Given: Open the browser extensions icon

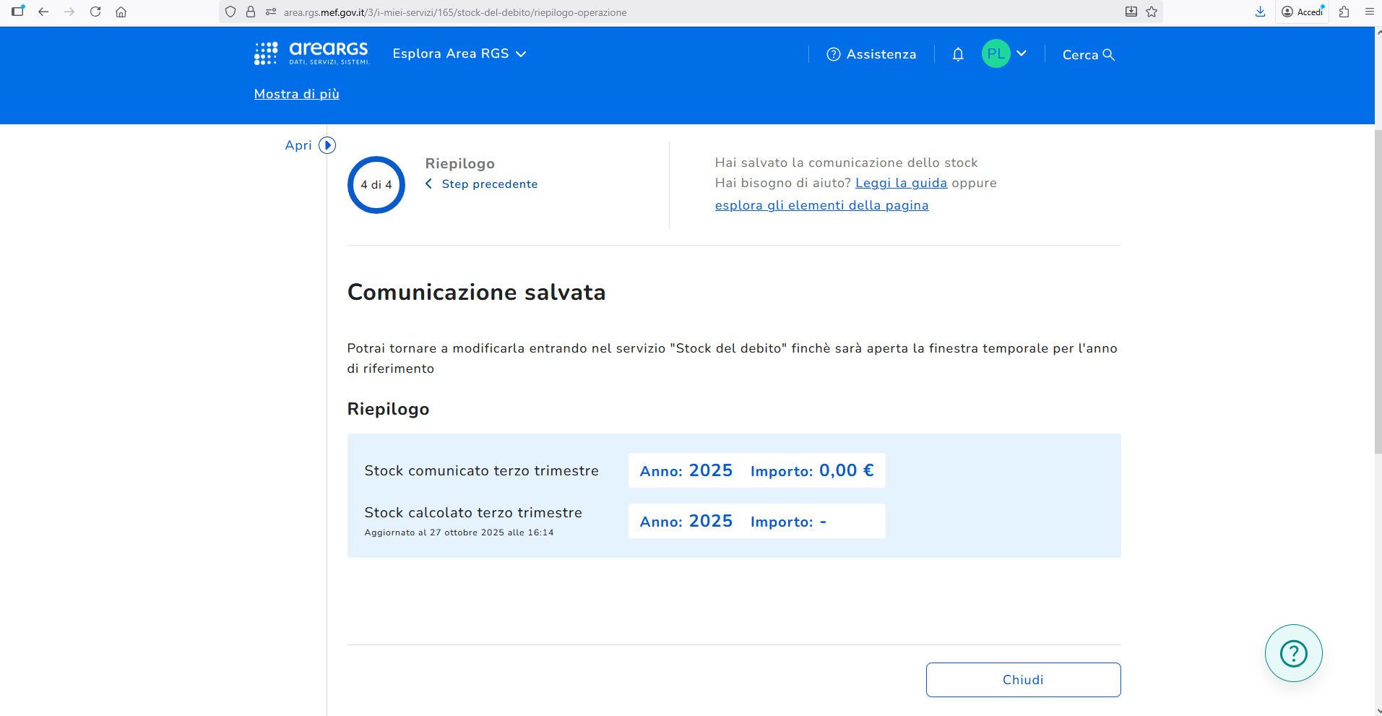Looking at the screenshot, I should [1344, 12].
